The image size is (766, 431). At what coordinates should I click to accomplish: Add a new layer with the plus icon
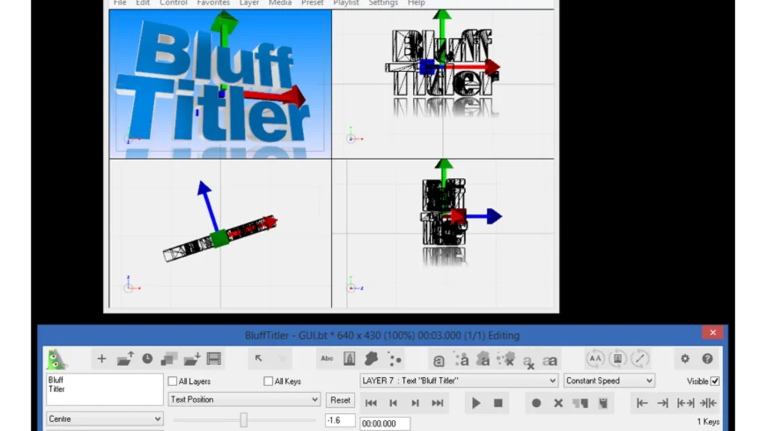[101, 358]
